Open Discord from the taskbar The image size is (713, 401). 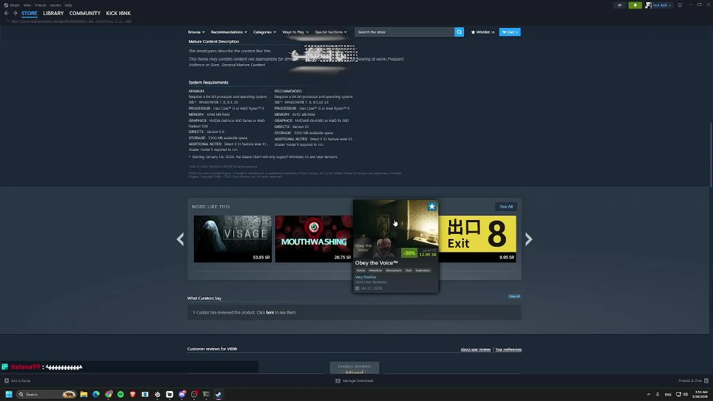point(182,394)
